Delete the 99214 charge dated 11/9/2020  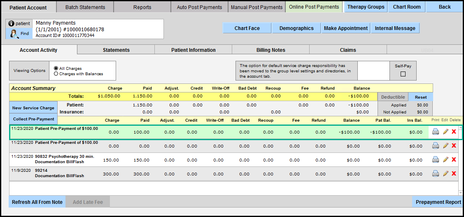(454, 174)
